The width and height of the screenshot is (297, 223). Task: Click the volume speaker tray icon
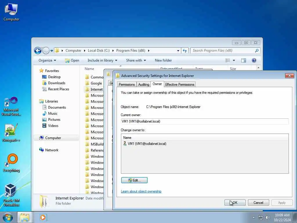coord(268,217)
